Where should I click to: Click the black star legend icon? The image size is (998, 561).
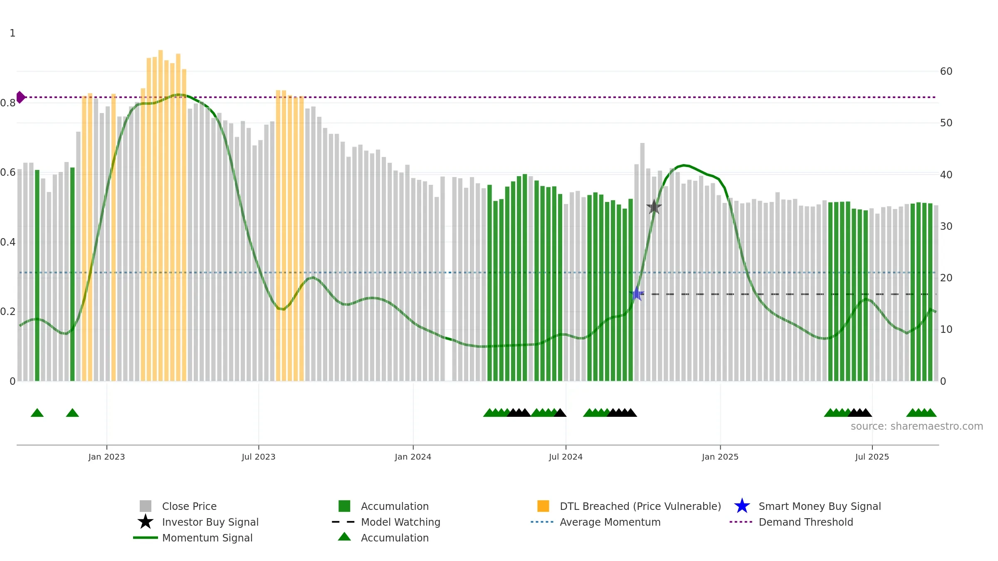click(146, 522)
